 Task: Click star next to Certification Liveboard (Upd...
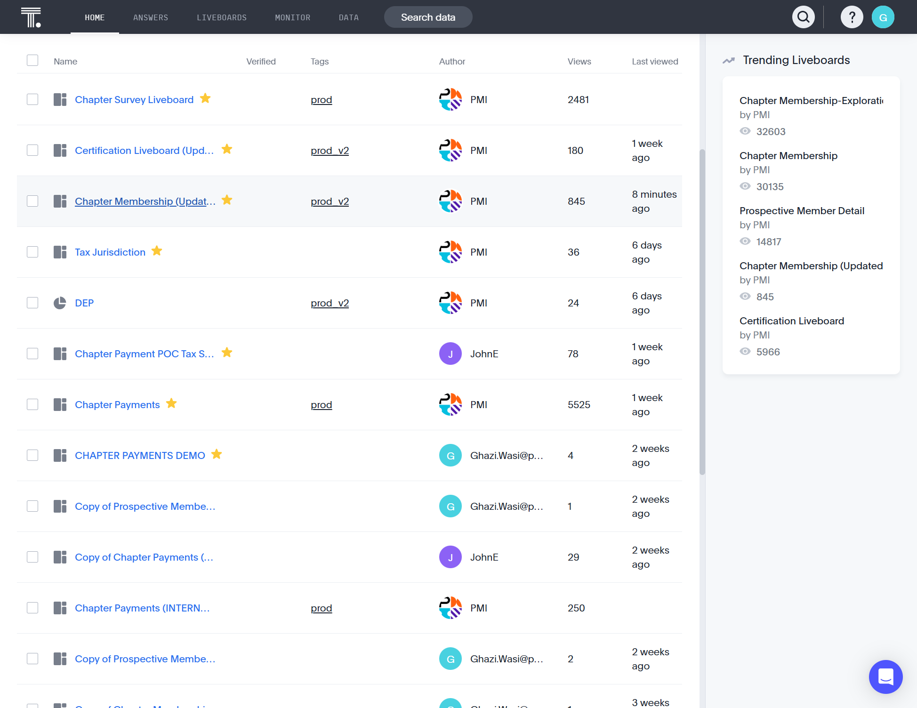tap(227, 149)
